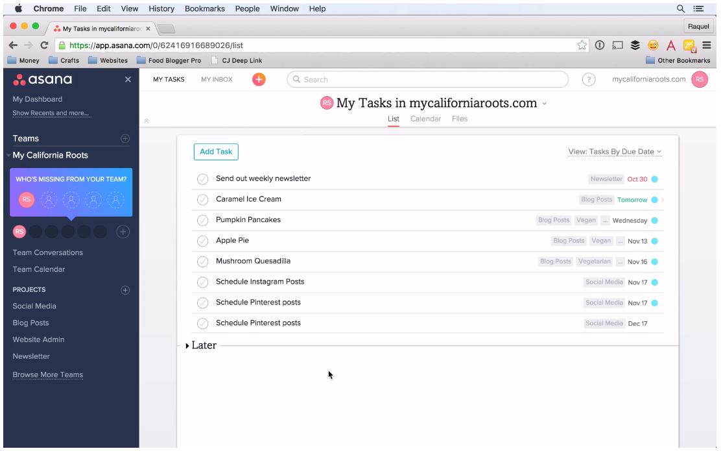721x451 pixels.
Task: Invite a team member with plus circle
Action: point(123,232)
